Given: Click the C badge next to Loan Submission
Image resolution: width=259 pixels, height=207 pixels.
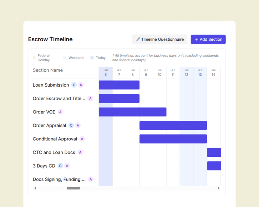Looking at the screenshot, I should (74, 85).
